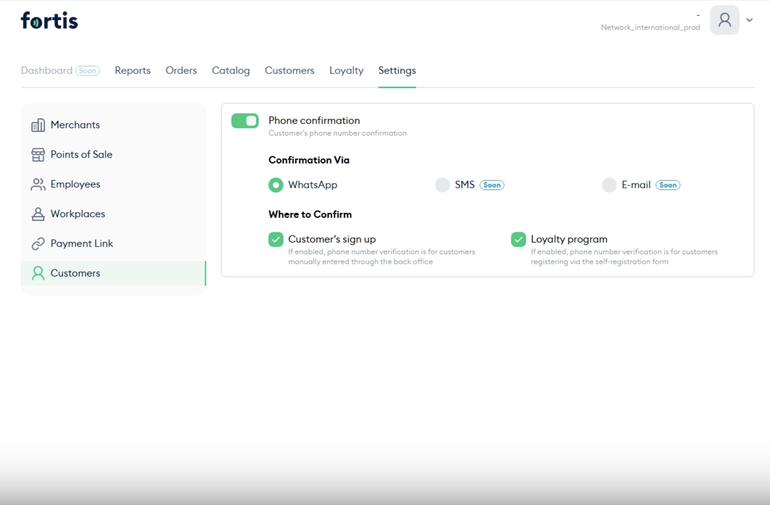Go to the Loyalty tab

pos(346,70)
